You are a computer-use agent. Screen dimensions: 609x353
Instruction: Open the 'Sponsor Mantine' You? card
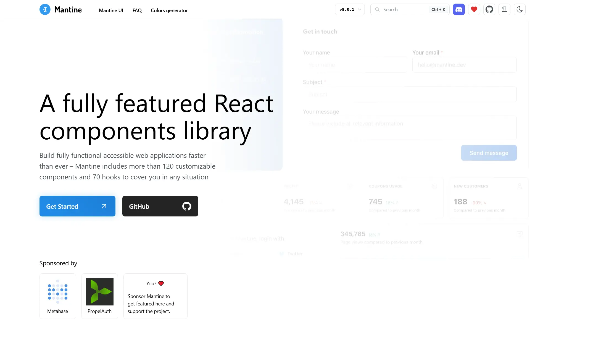155,296
